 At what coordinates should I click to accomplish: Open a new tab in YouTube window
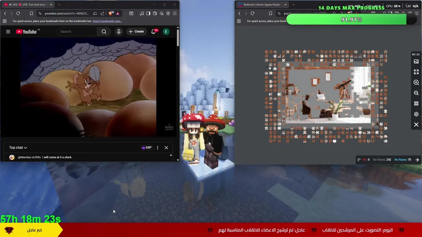click(x=59, y=5)
